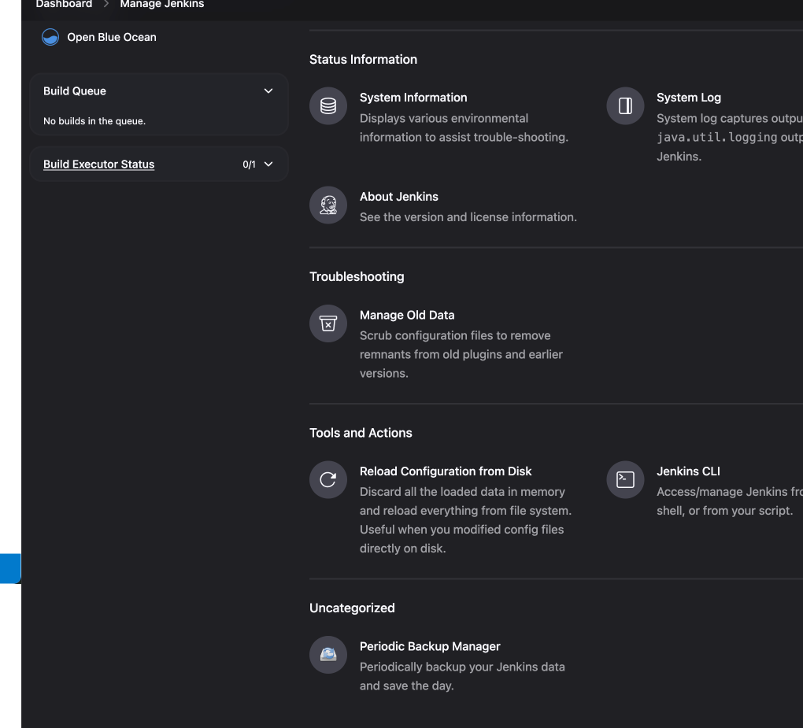The image size is (803, 728).
Task: Choose Reload Configuration from Disk title
Action: 446,471
